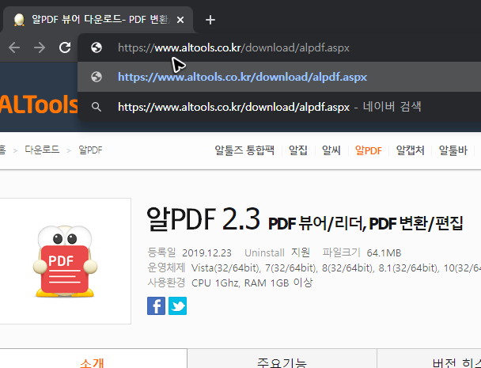Select the 알PDF menu item
The height and width of the screenshot is (368, 481).
pos(369,150)
